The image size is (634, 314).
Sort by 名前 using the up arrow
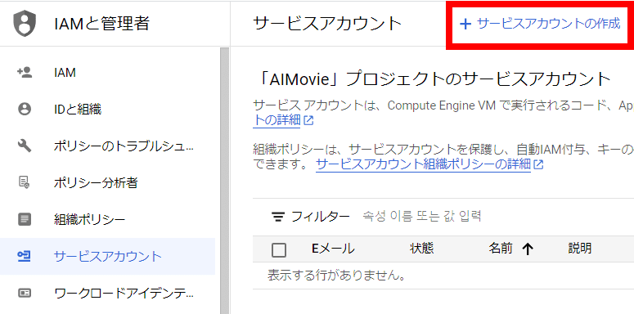tap(528, 249)
